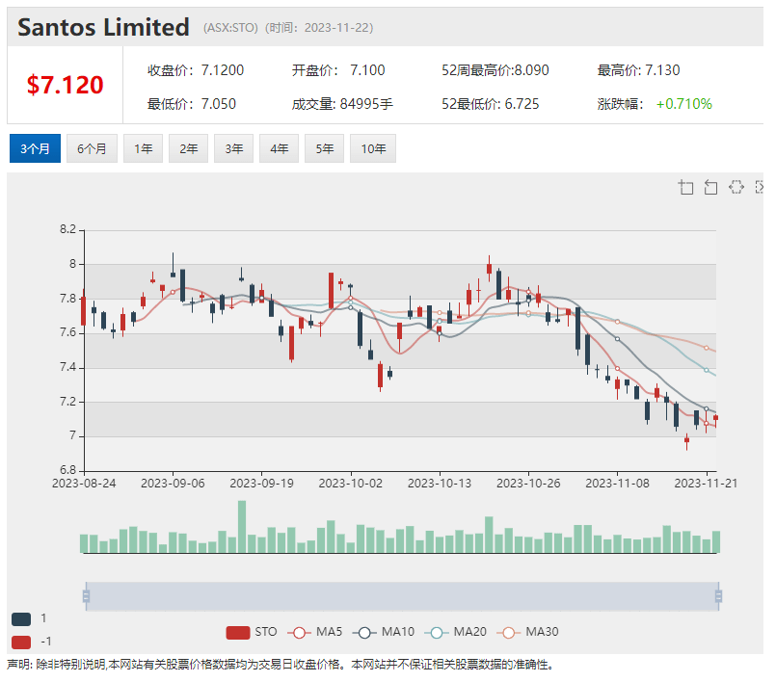Screen dimensions: 776x682
Task: Switch to the 6个月 range
Action: coord(92,148)
